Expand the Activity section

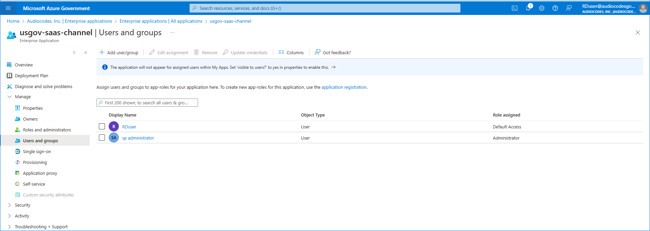[9, 216]
